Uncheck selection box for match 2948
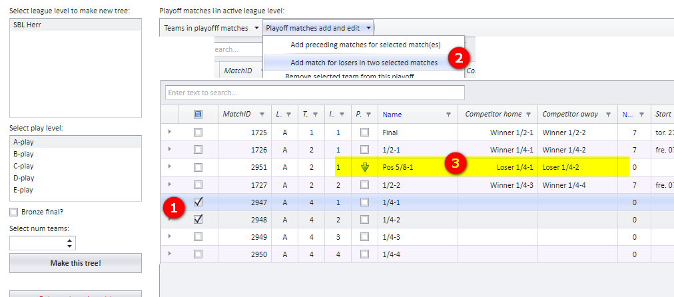Image resolution: width=674 pixels, height=297 pixels. (198, 220)
